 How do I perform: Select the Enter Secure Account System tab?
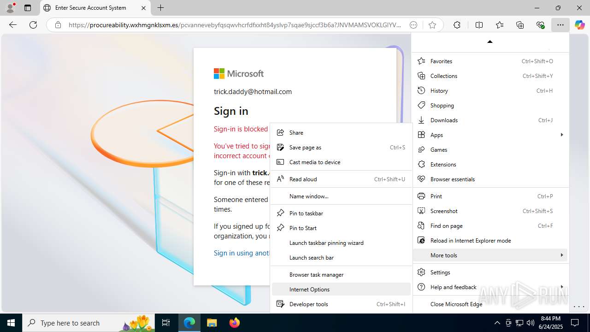[x=95, y=8]
